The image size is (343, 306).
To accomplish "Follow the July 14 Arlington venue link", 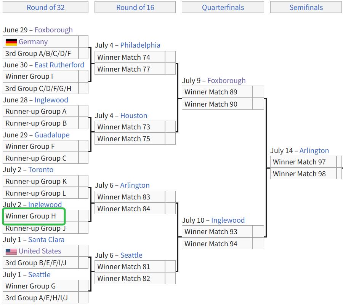I will [x=314, y=150].
